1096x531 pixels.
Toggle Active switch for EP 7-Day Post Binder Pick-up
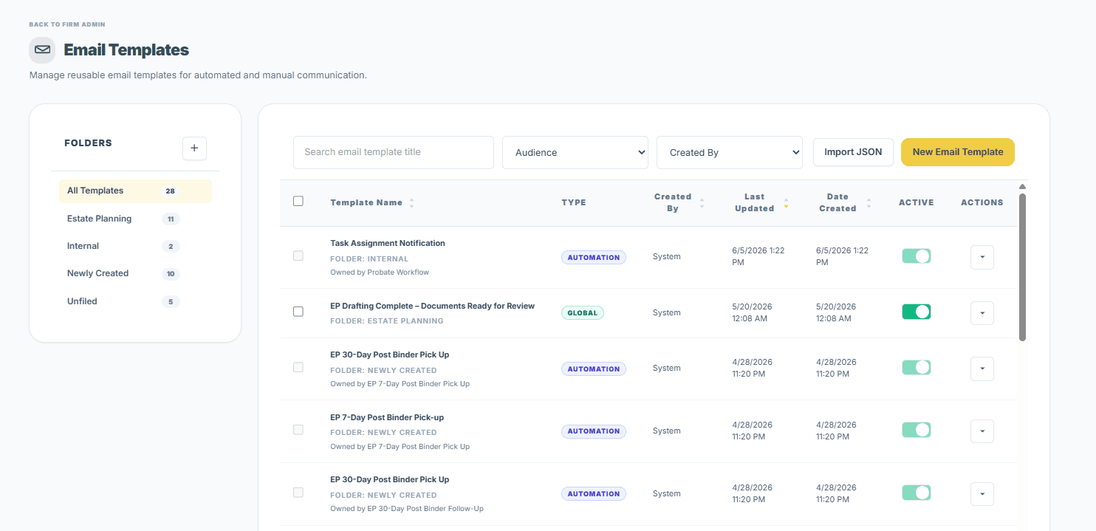click(916, 430)
